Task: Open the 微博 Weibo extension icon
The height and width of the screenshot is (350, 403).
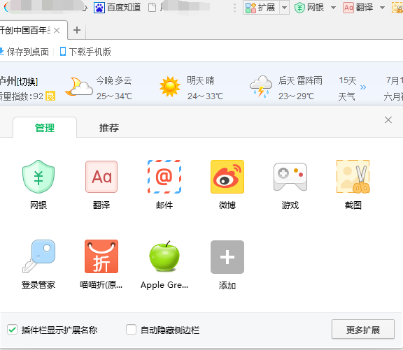Action: 227,177
